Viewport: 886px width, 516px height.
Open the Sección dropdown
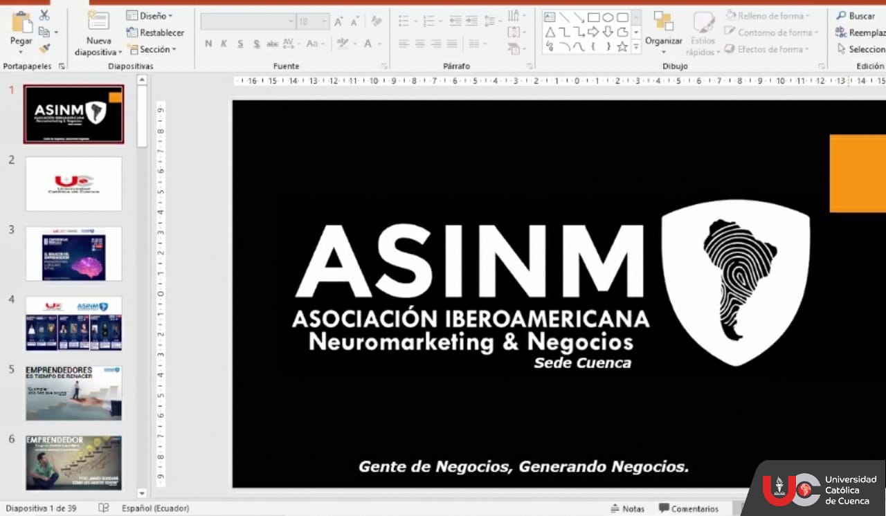(152, 49)
